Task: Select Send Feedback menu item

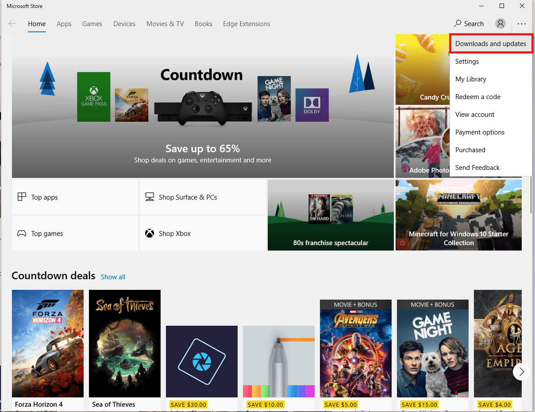Action: pyautogui.click(x=491, y=168)
